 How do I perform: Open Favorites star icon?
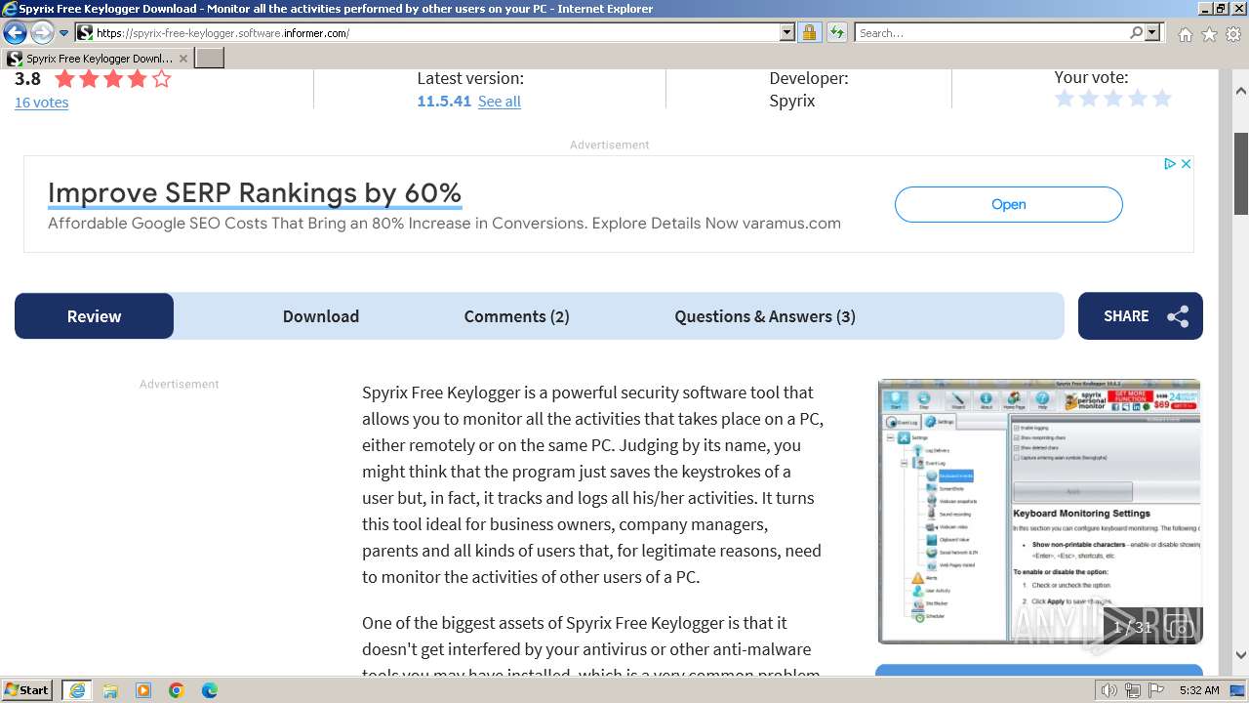tap(1209, 34)
